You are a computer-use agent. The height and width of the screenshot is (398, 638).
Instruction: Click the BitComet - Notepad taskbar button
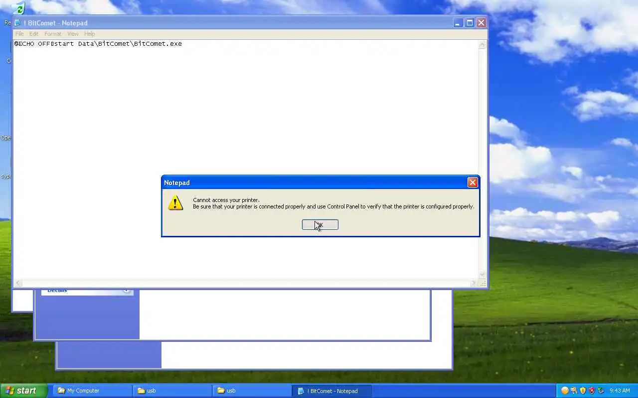[x=332, y=391]
